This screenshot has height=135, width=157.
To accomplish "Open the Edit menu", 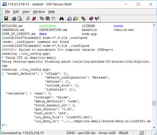I will coord(16,12).
